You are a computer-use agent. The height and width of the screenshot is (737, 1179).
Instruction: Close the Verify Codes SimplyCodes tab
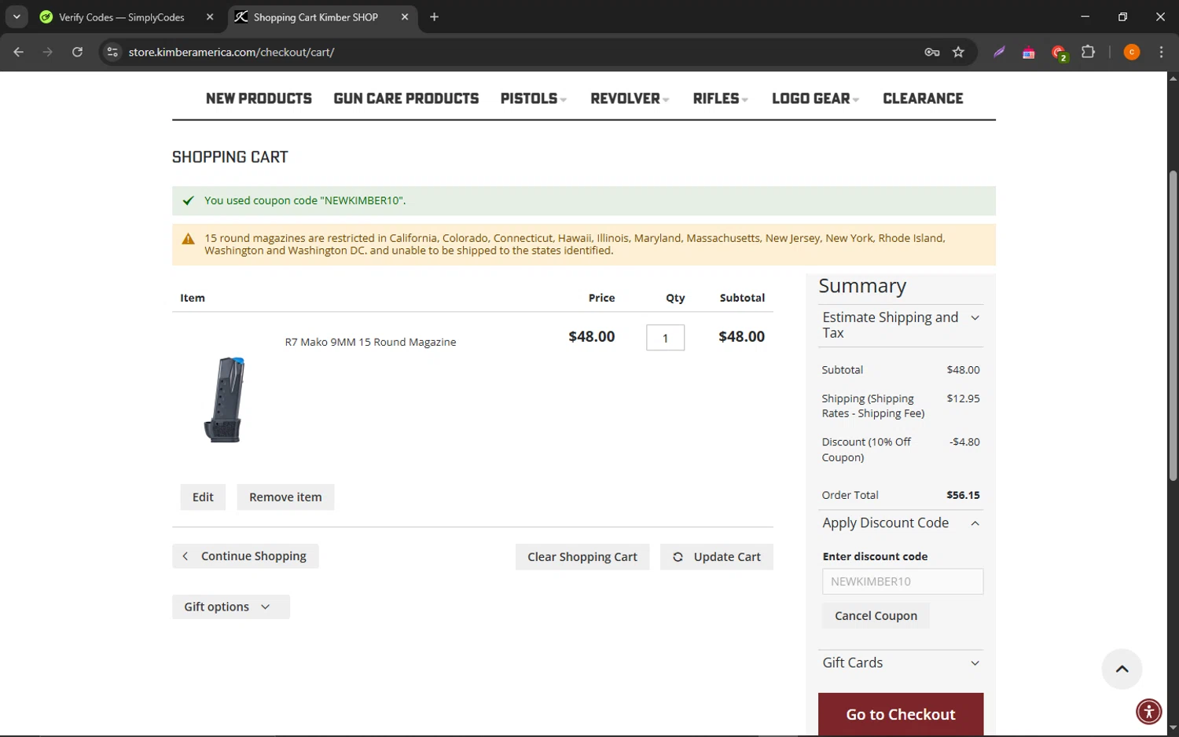click(x=210, y=16)
